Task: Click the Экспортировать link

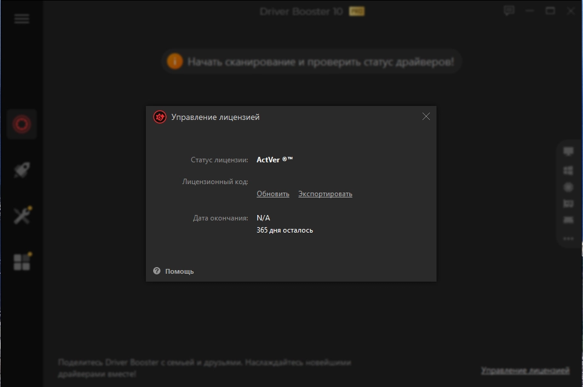Action: pyautogui.click(x=325, y=194)
